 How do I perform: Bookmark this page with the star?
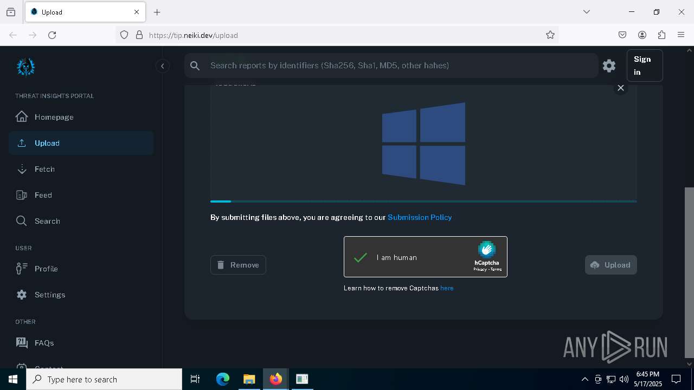[x=550, y=35]
